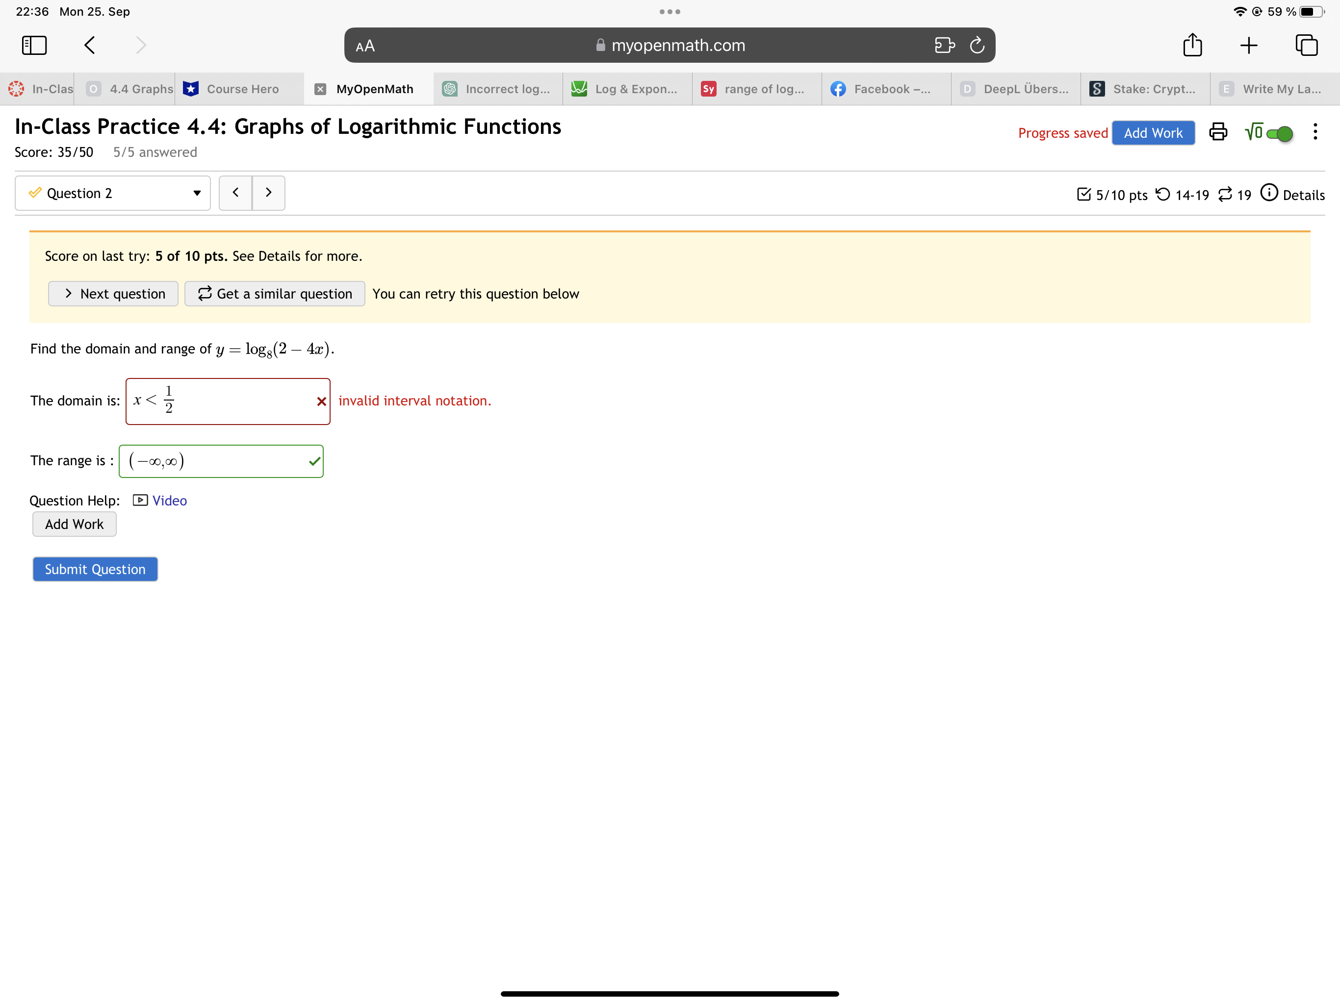Tap the share icon in Safari toolbar
The image size is (1340, 1004).
[1192, 46]
